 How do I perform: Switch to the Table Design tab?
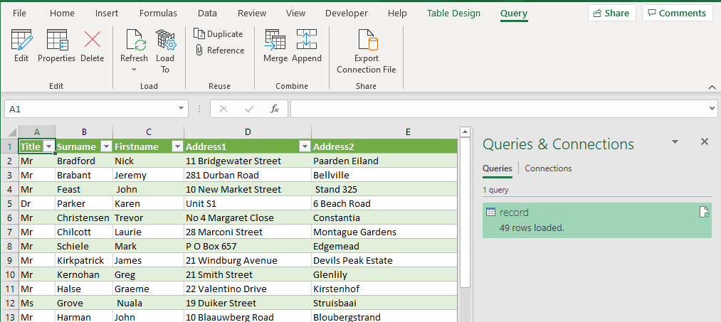pyautogui.click(x=453, y=14)
